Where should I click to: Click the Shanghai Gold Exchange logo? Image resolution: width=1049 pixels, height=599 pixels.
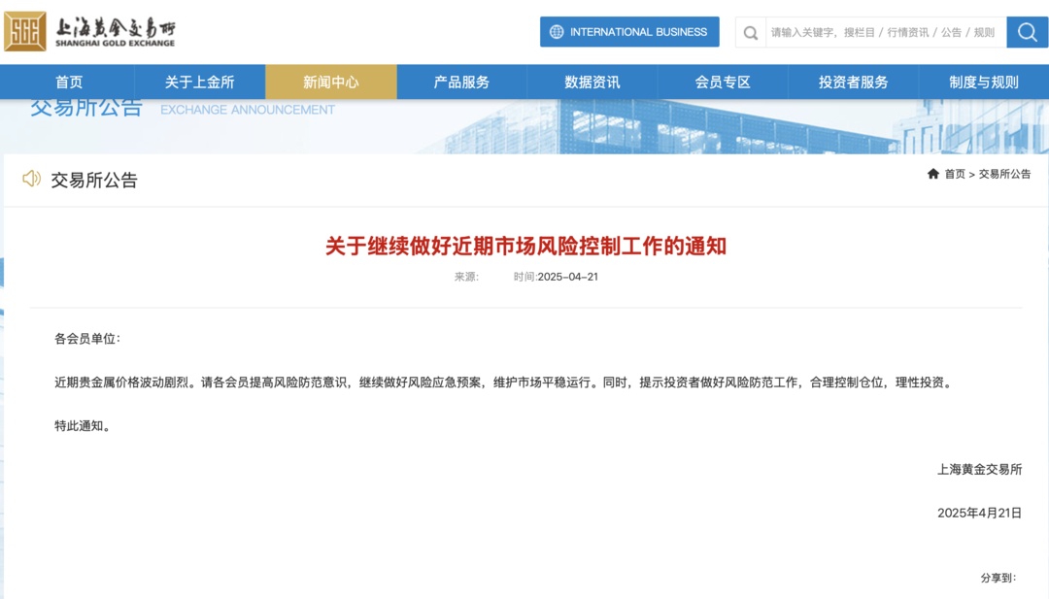pos(89,32)
